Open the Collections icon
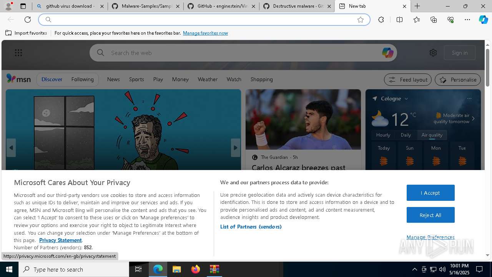492x277 pixels. (x=434, y=20)
